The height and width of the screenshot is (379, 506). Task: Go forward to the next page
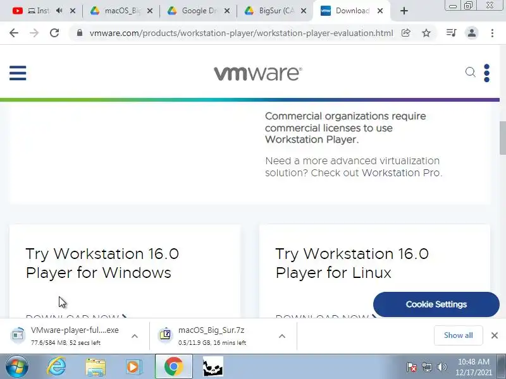[34, 33]
